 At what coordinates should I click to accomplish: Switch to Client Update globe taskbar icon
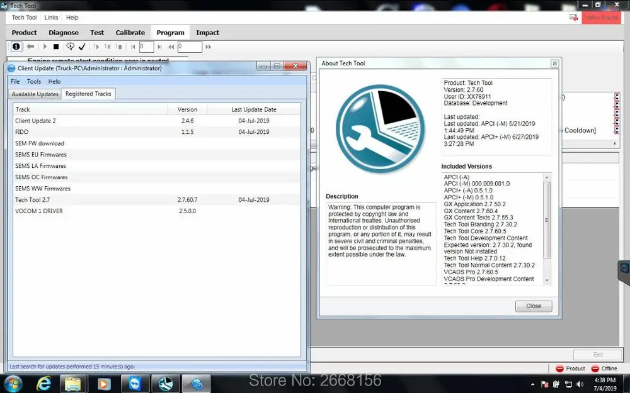click(x=197, y=384)
